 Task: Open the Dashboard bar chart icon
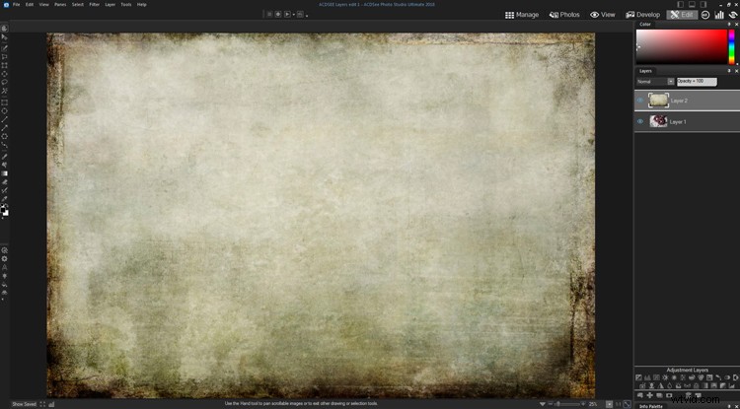[x=718, y=15]
